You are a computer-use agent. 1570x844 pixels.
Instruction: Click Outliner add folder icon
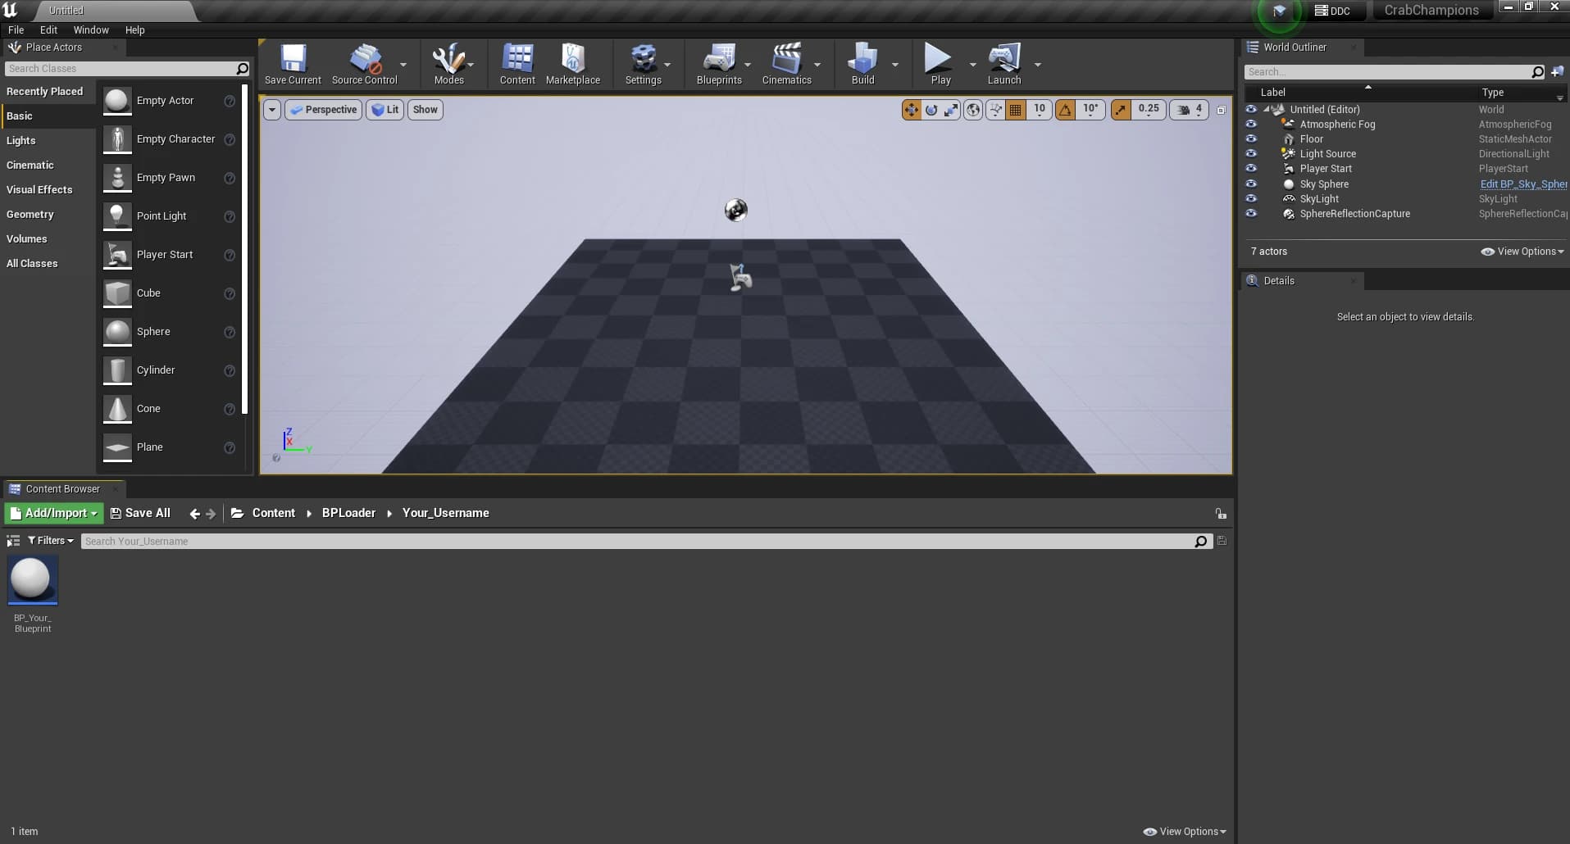click(x=1557, y=72)
